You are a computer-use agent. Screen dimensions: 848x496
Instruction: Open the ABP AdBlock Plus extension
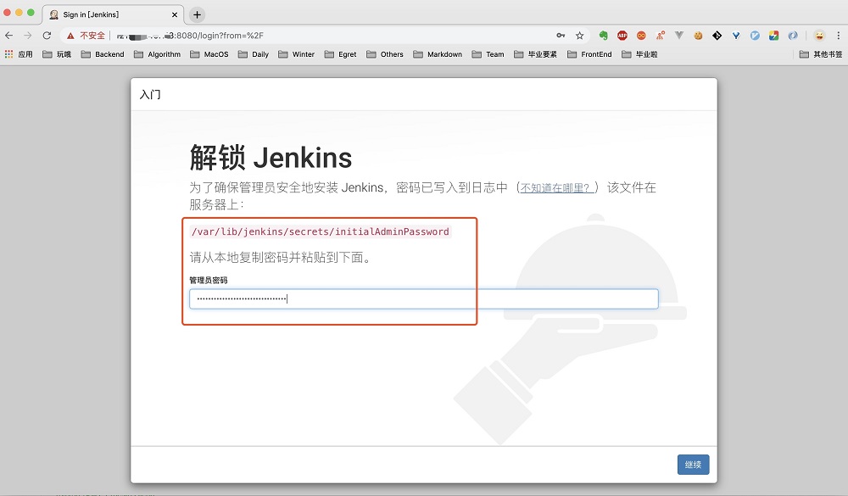click(622, 36)
